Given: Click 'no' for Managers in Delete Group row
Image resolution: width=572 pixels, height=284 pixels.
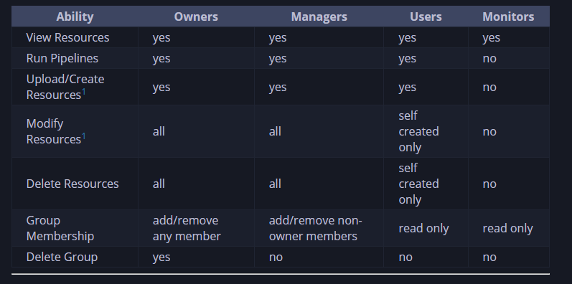Looking at the screenshot, I should pos(276,257).
